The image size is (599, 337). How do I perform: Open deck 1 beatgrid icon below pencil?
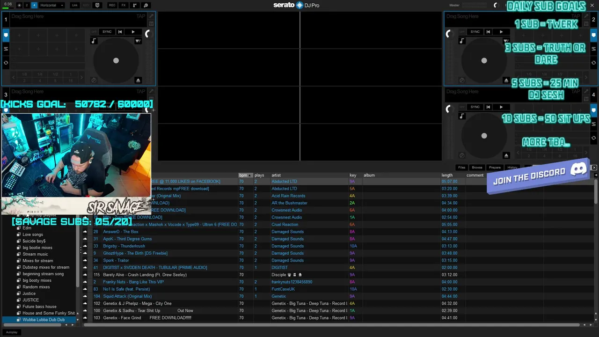[151, 23]
